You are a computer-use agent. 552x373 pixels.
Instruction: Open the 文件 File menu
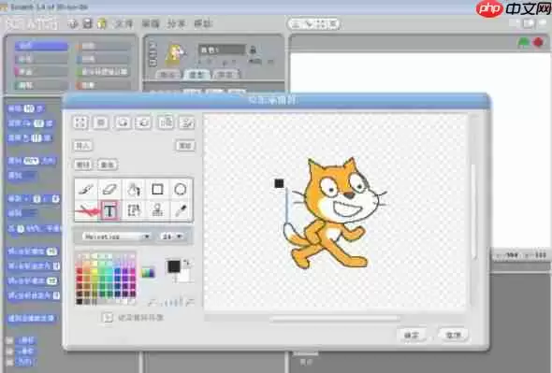click(123, 24)
